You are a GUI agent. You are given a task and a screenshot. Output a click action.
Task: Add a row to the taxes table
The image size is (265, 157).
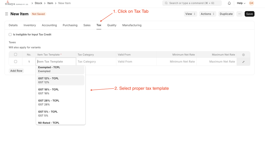[16, 71]
